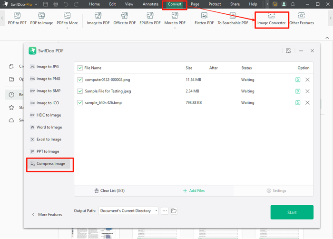Start converting Sample File for Testing.jpeg row
This screenshot has width=333, height=239.
tap(298, 91)
